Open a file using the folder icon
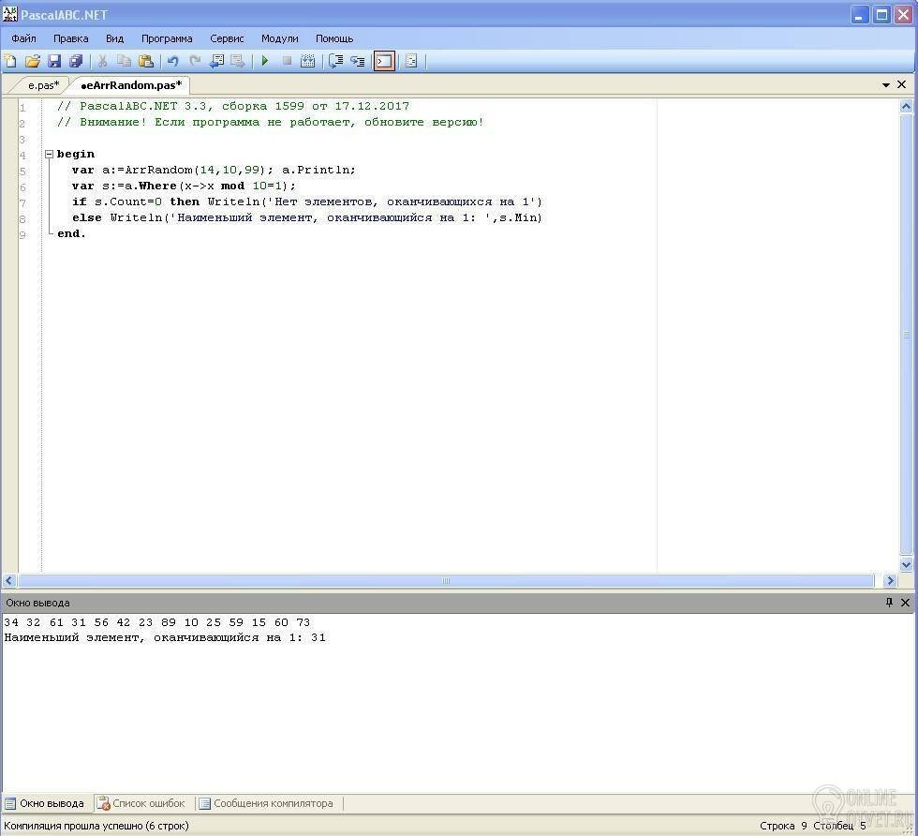This screenshot has height=836, width=918. (x=33, y=60)
